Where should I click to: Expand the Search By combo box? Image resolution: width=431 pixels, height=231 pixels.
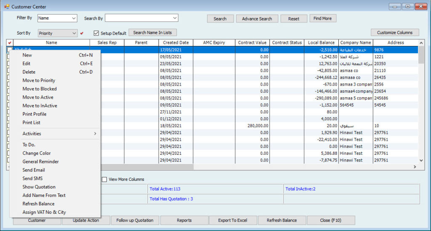(175, 18)
